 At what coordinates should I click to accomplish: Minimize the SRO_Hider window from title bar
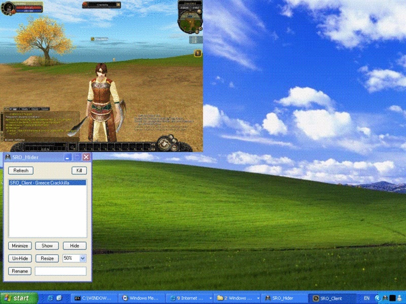tap(68, 157)
